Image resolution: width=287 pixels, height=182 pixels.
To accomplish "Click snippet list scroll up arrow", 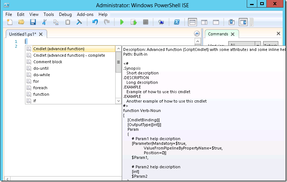I will click(x=118, y=49).
